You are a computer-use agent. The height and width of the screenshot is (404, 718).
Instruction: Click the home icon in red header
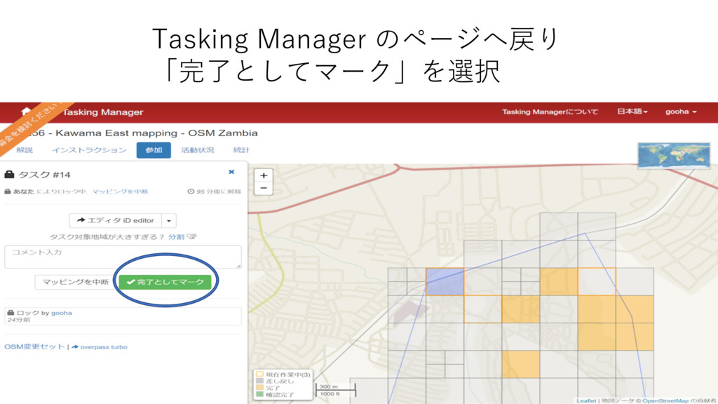(26, 112)
